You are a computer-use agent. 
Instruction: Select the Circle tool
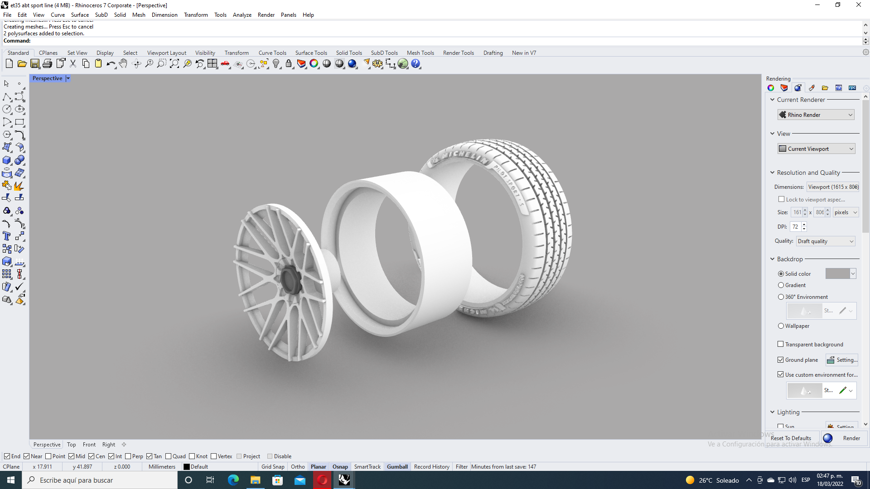[x=7, y=109]
